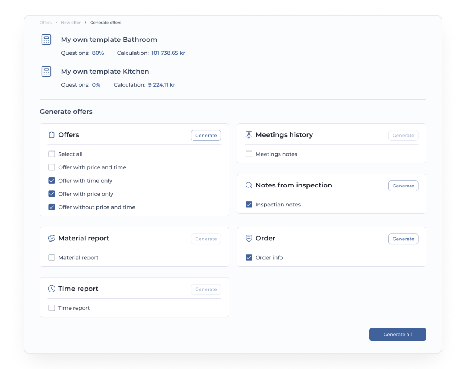Uncheck Offer without price and time

click(52, 207)
